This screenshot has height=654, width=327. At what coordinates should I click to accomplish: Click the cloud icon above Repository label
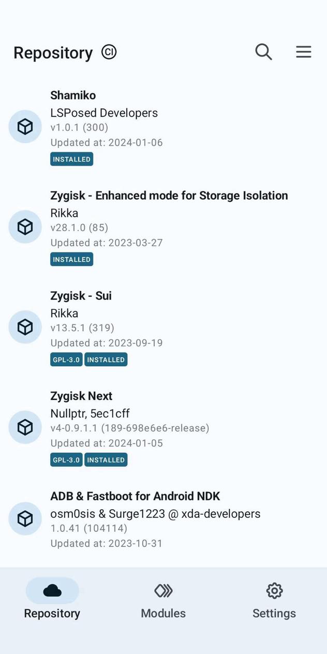click(52, 590)
